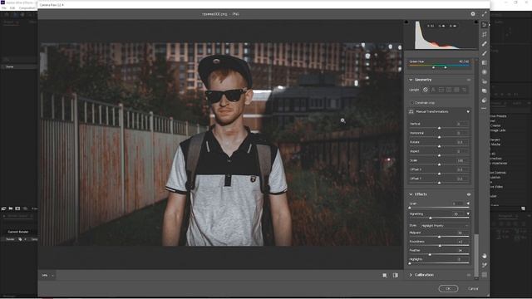The image size is (532, 299).
Task: Adjust the Grain slider handle
Action: [410, 208]
